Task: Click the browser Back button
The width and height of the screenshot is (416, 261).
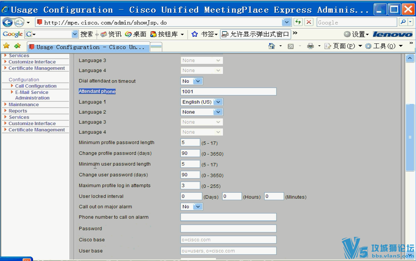Action: (x=8, y=23)
